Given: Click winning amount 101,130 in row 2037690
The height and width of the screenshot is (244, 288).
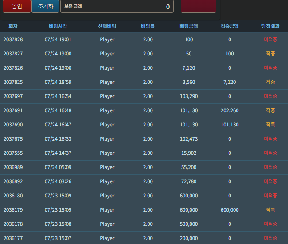Looking at the screenshot, I should 230,125.
